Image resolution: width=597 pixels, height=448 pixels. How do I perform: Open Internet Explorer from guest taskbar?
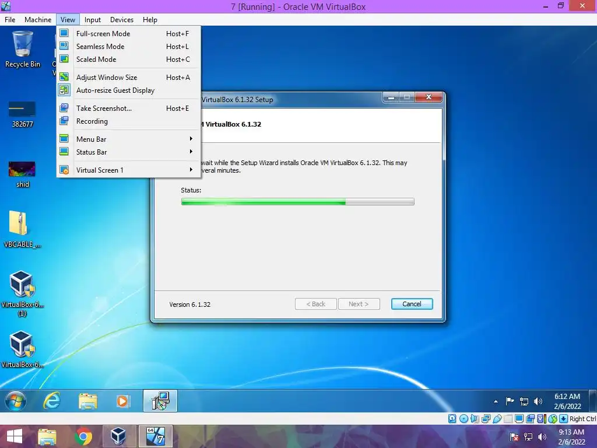point(52,401)
